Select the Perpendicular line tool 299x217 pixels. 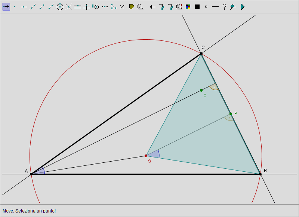click(87, 7)
